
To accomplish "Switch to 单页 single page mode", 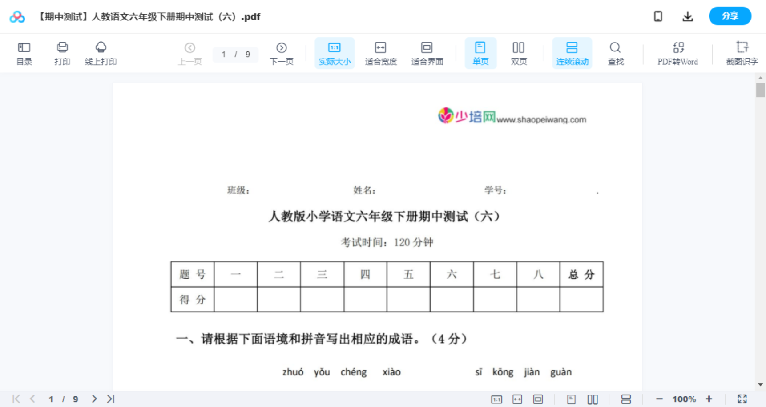I will pyautogui.click(x=480, y=53).
